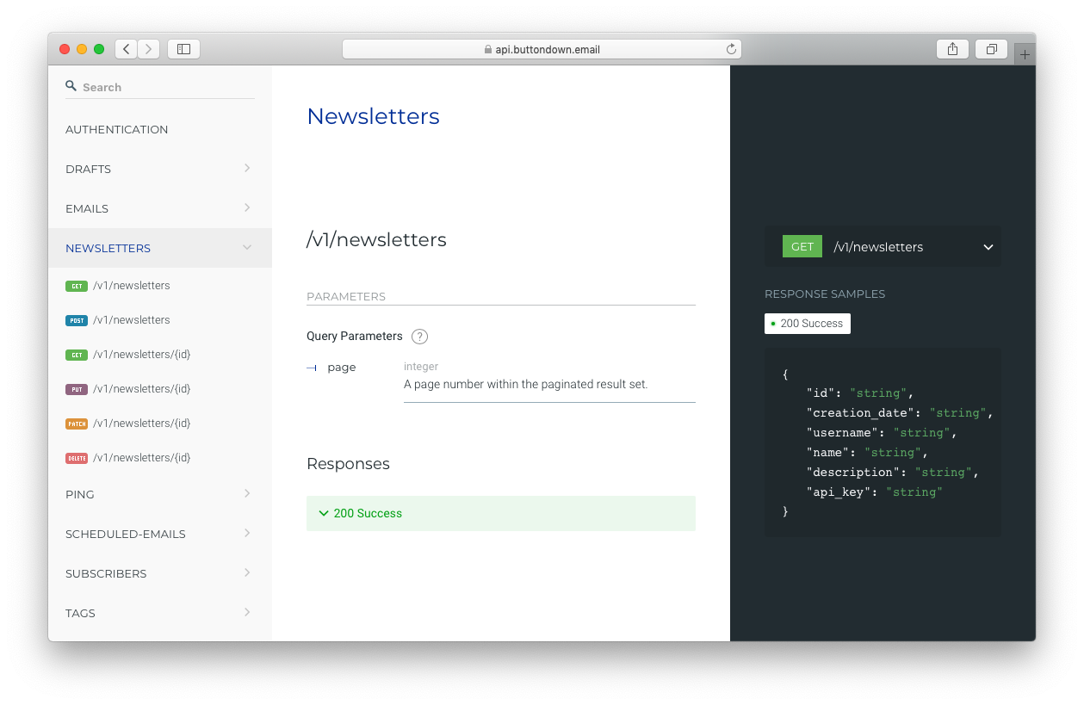Open the TAGS menu item
This screenshot has height=705, width=1084.
[160, 613]
